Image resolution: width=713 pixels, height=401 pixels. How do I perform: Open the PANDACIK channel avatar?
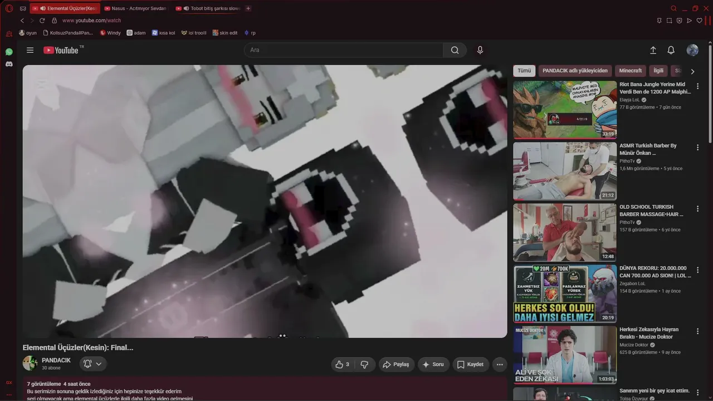tap(30, 364)
